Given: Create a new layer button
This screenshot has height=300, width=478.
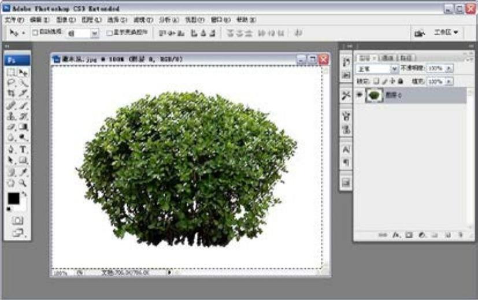Looking at the screenshot, I should (447, 235).
